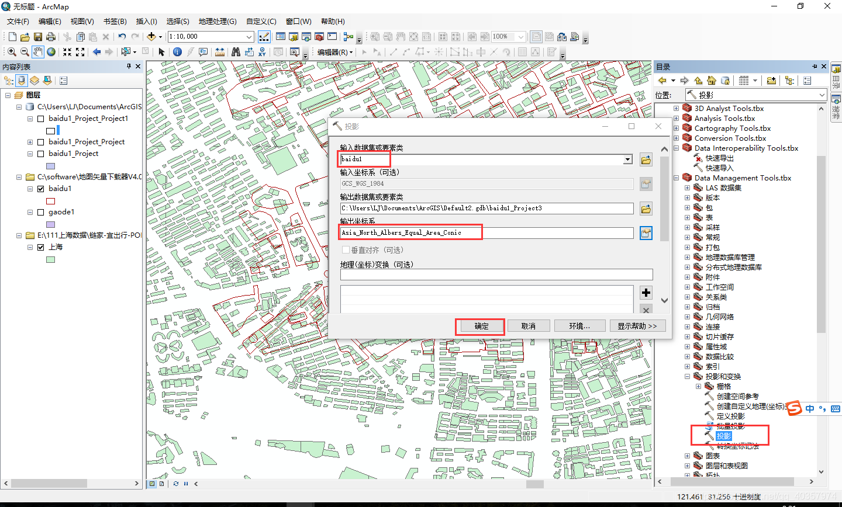Open the 编辑(E) menu
This screenshot has width=842, height=507.
(x=50, y=21)
